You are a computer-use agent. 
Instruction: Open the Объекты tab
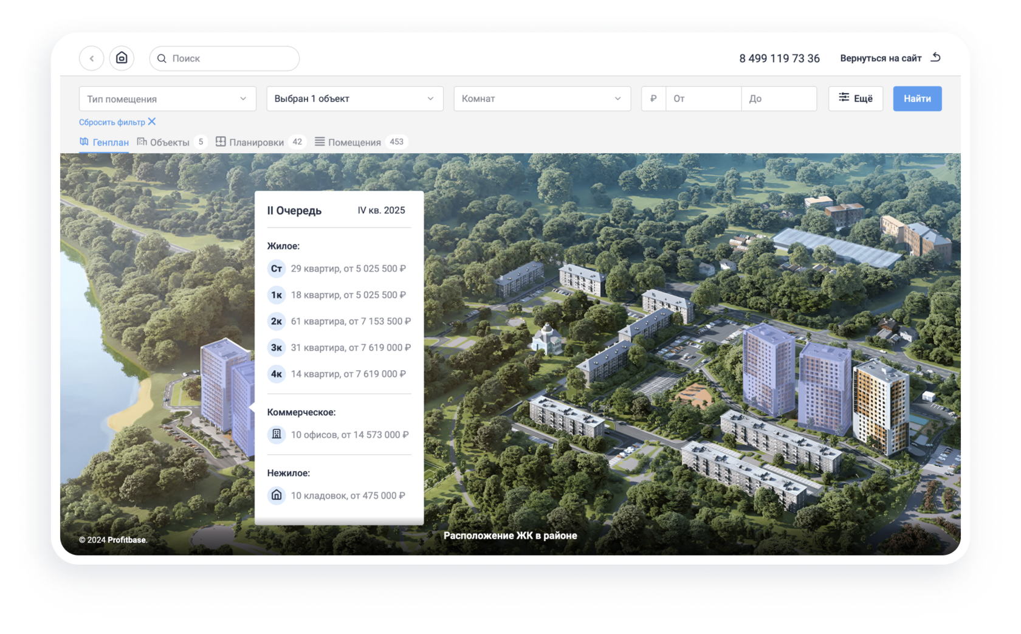tap(172, 142)
